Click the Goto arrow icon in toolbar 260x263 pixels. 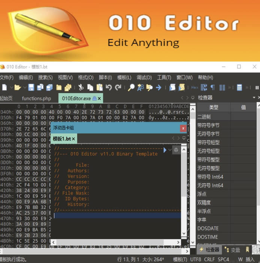coord(158,88)
